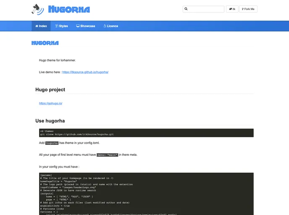Click inside the search input field
The height and width of the screenshot is (215, 289).
[206, 9]
